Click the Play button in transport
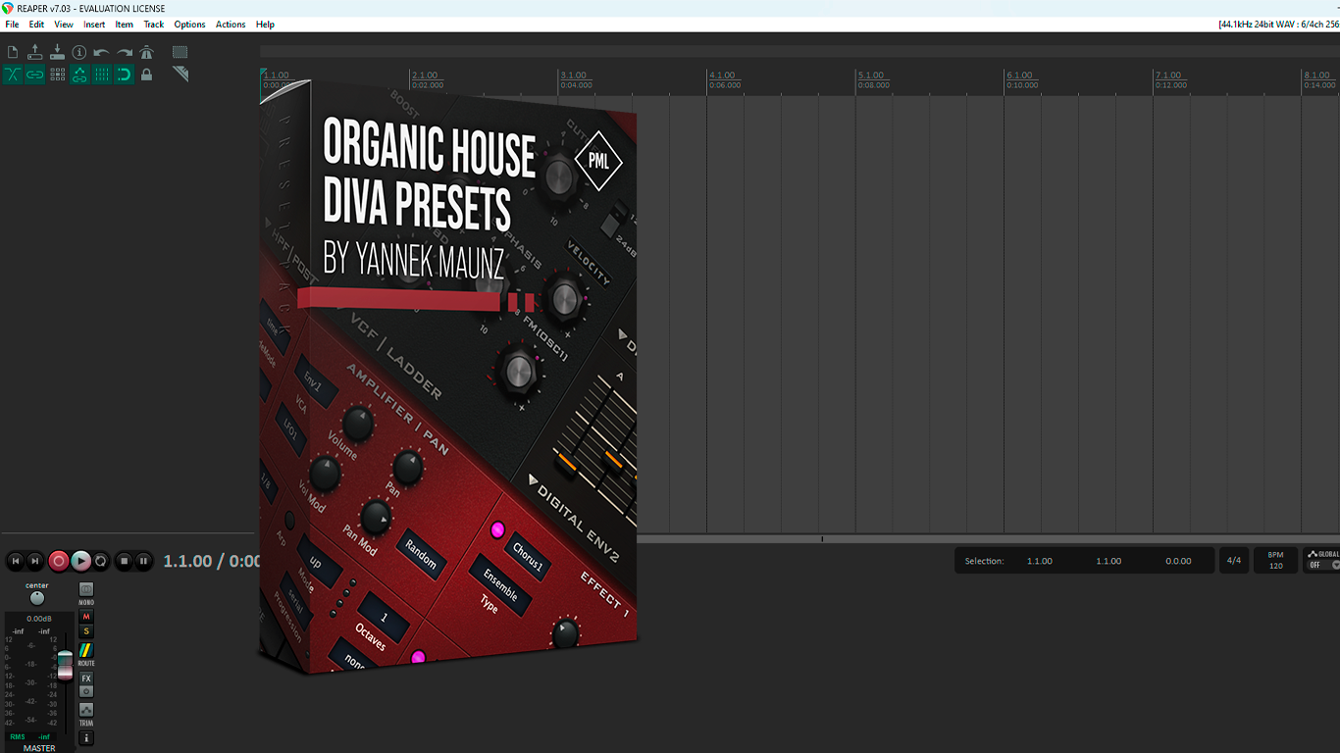Image resolution: width=1340 pixels, height=753 pixels. click(81, 561)
